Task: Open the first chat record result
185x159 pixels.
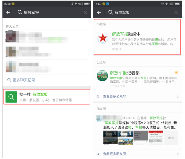Action: 47,36
